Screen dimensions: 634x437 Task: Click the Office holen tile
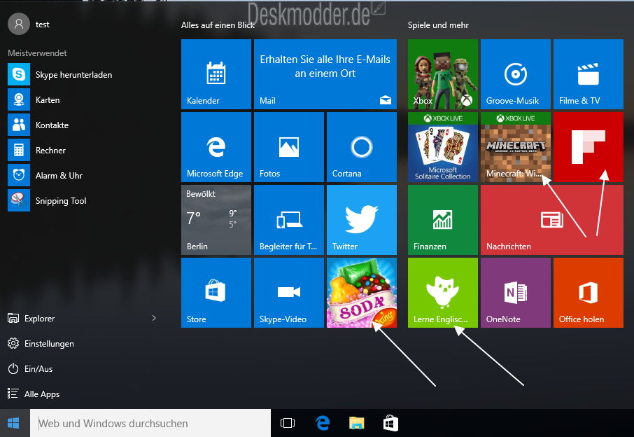(589, 293)
